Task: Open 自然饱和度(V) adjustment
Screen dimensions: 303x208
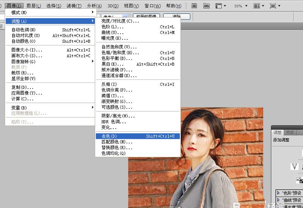Action: pyautogui.click(x=138, y=47)
